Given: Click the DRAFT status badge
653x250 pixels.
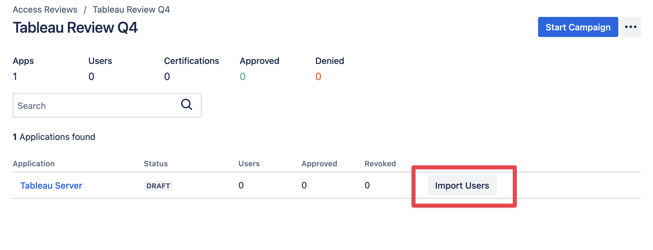Looking at the screenshot, I should pos(158,186).
